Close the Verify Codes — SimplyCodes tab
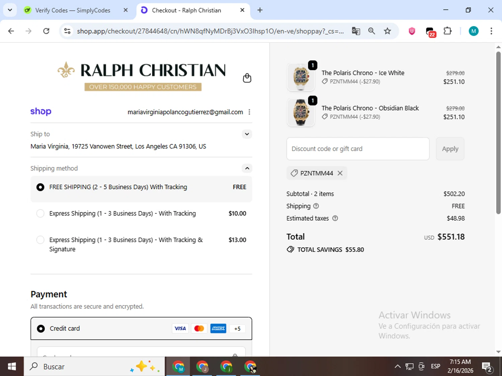Image resolution: width=502 pixels, height=376 pixels. pyautogui.click(x=125, y=10)
